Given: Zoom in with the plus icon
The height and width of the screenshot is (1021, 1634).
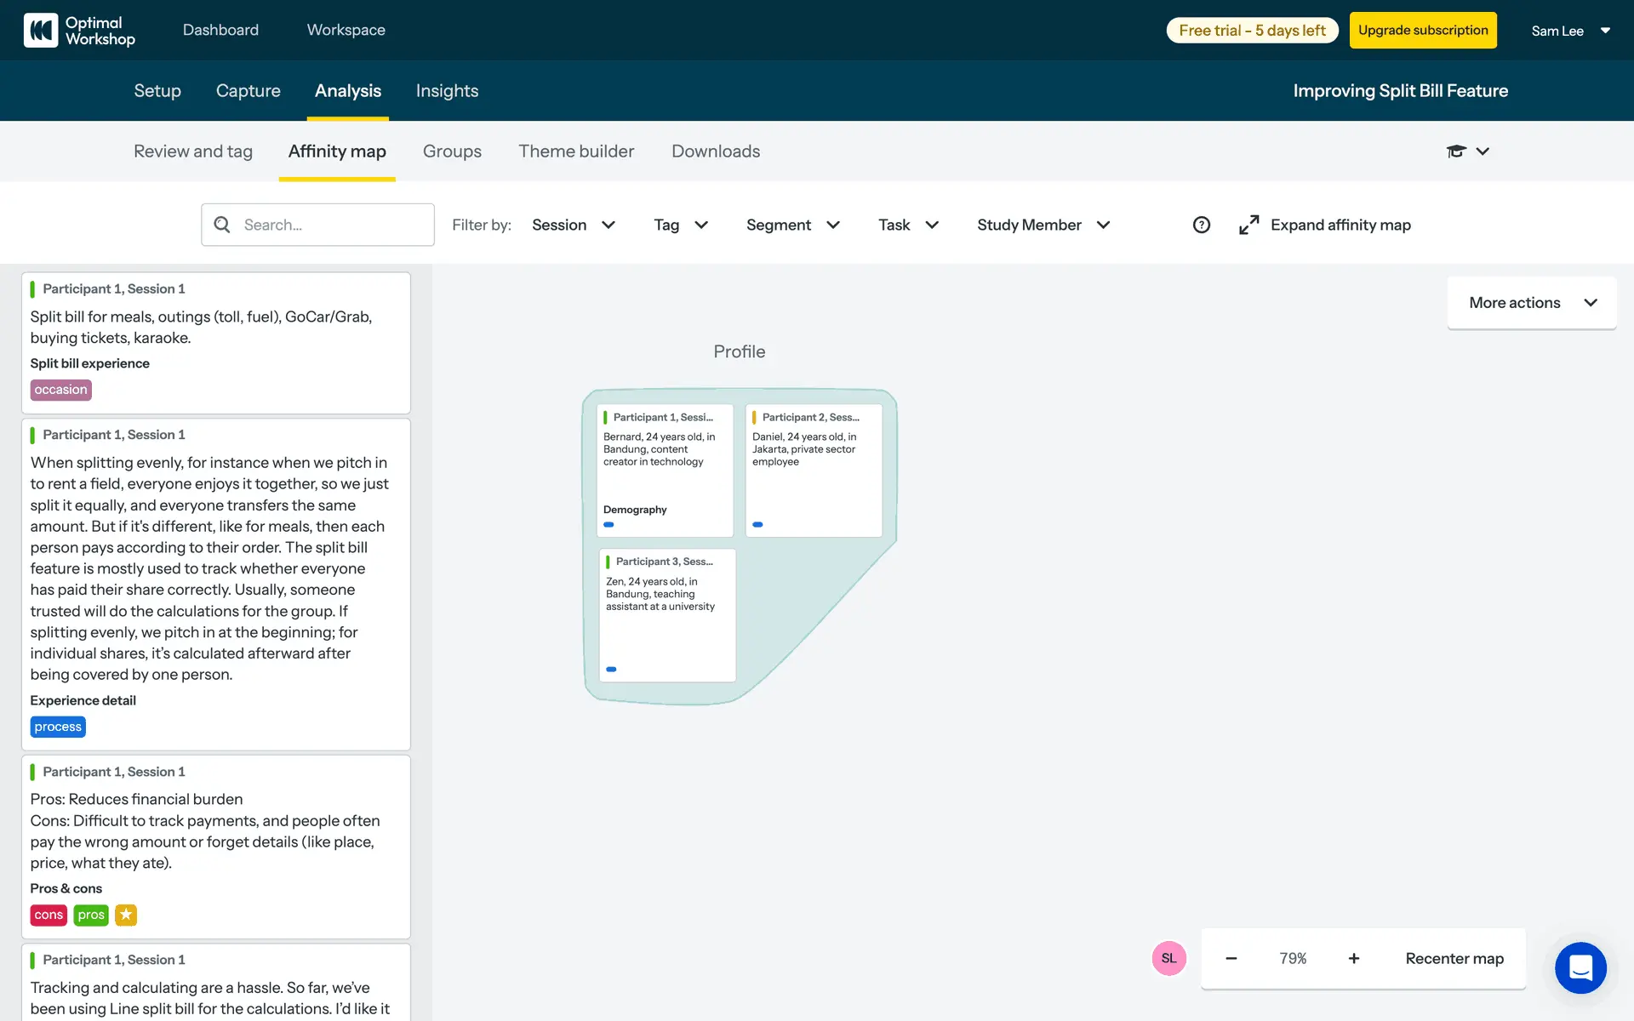Looking at the screenshot, I should coord(1353,958).
